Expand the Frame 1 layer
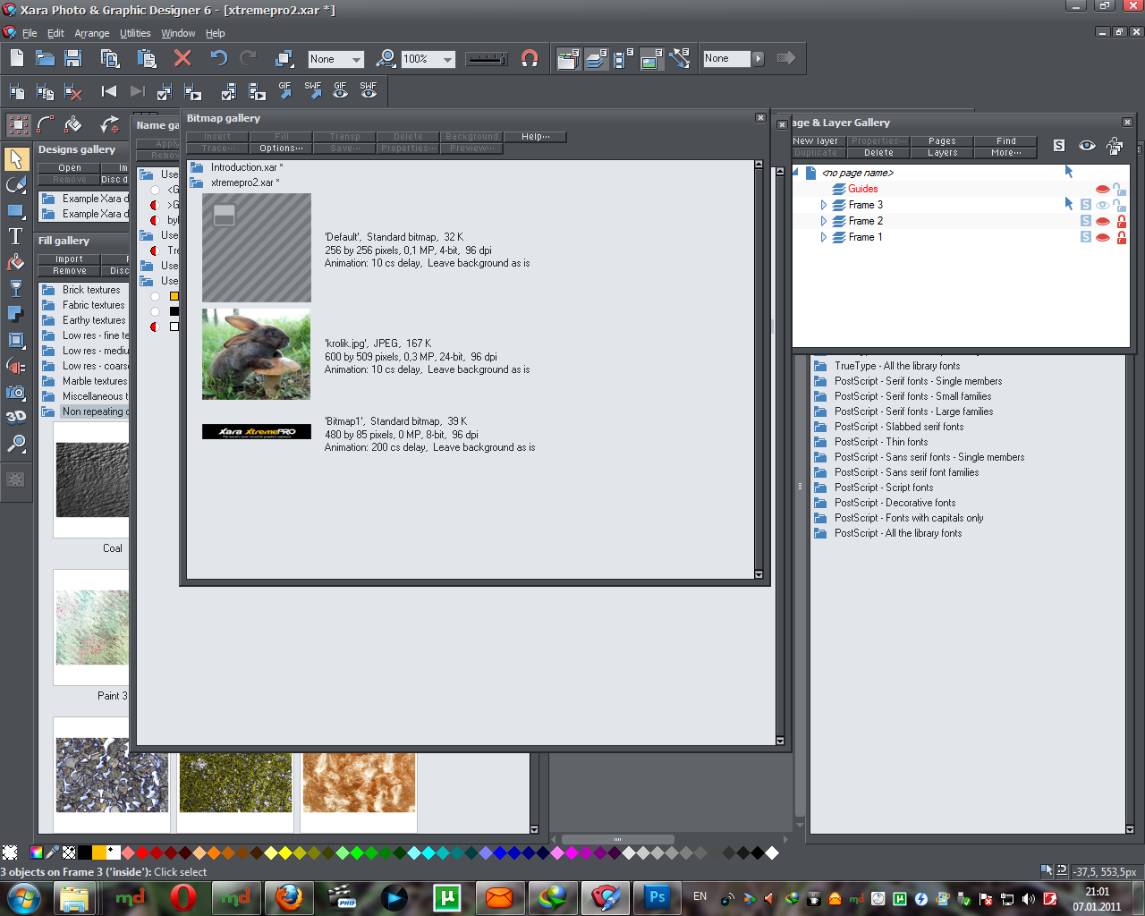The width and height of the screenshot is (1145, 916). [x=824, y=237]
